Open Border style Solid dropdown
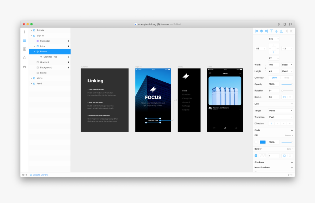Screen dimensions: 315x203 [290, 149]
